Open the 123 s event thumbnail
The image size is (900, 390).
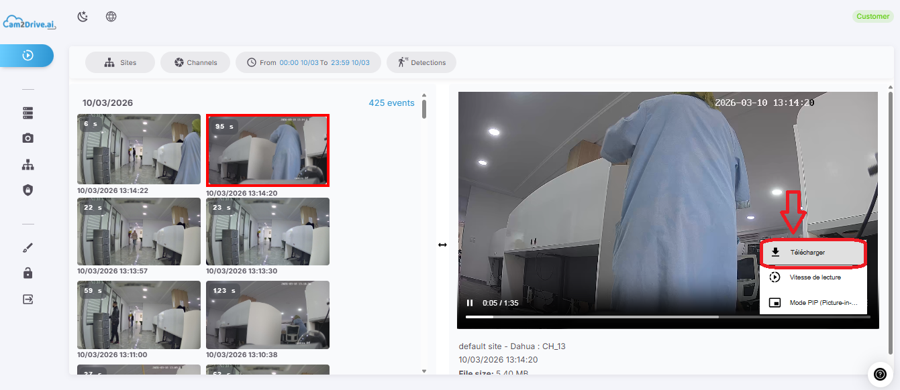tap(268, 315)
